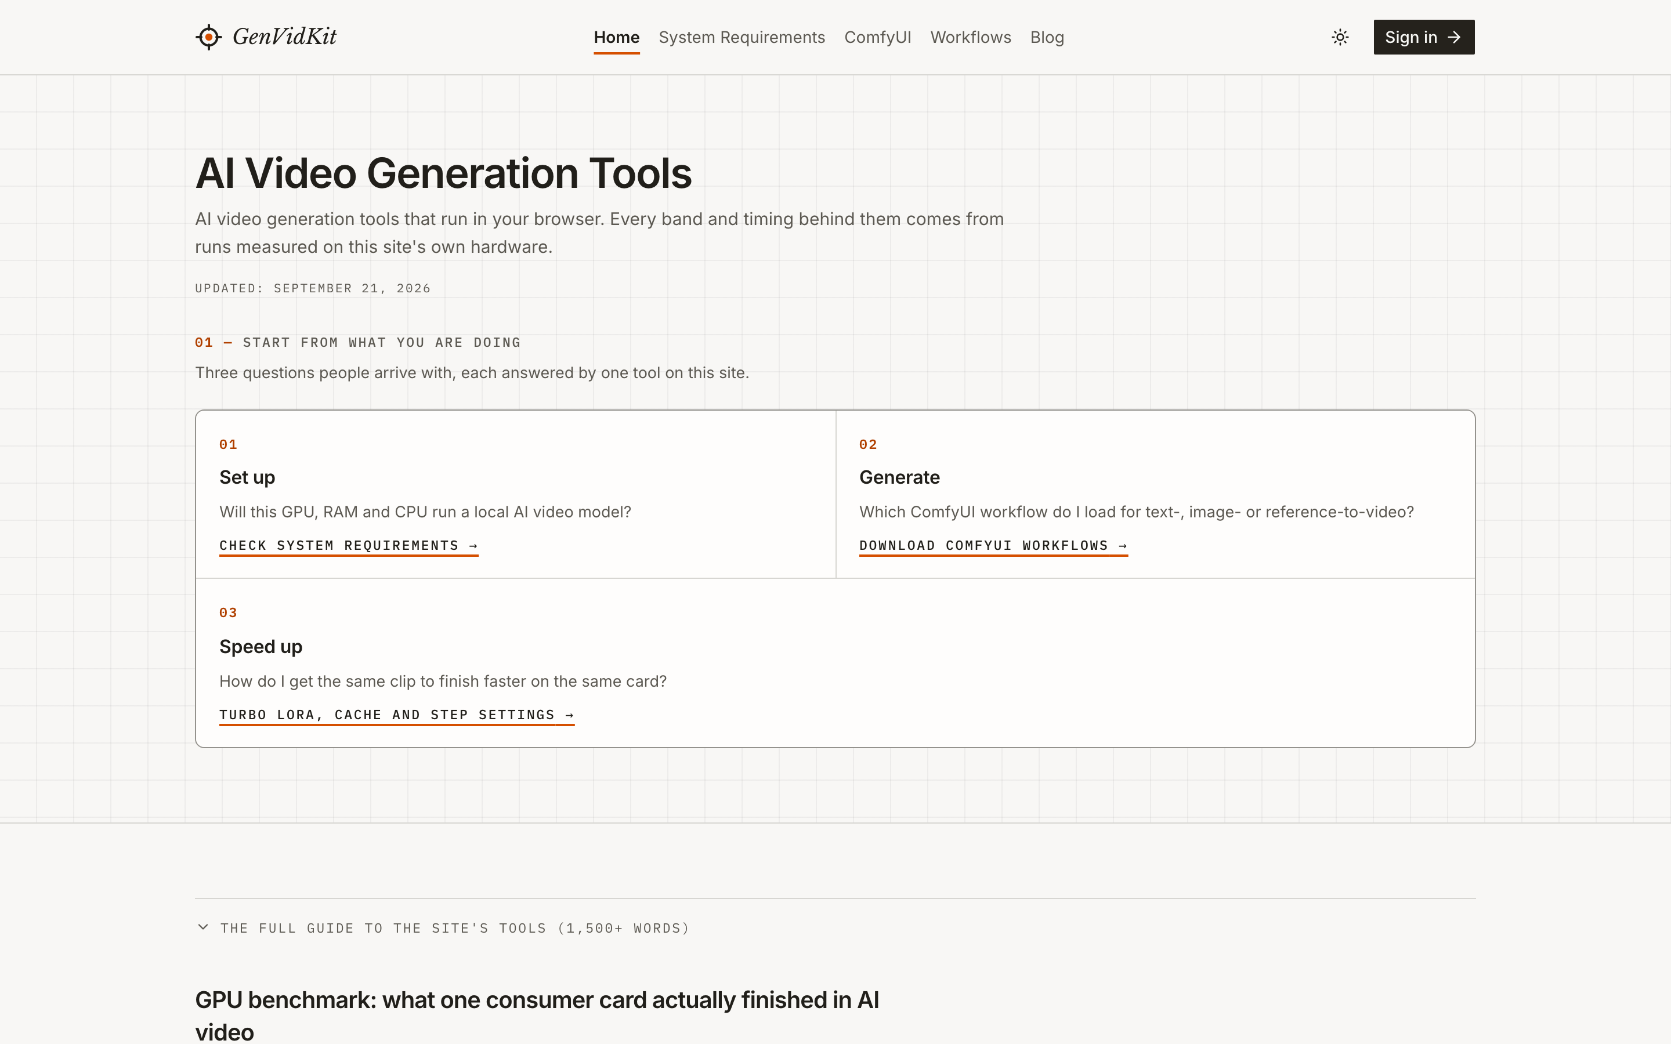The image size is (1671, 1044).
Task: Click "Will this GPU, RAM and CPU run" question
Action: tap(425, 512)
